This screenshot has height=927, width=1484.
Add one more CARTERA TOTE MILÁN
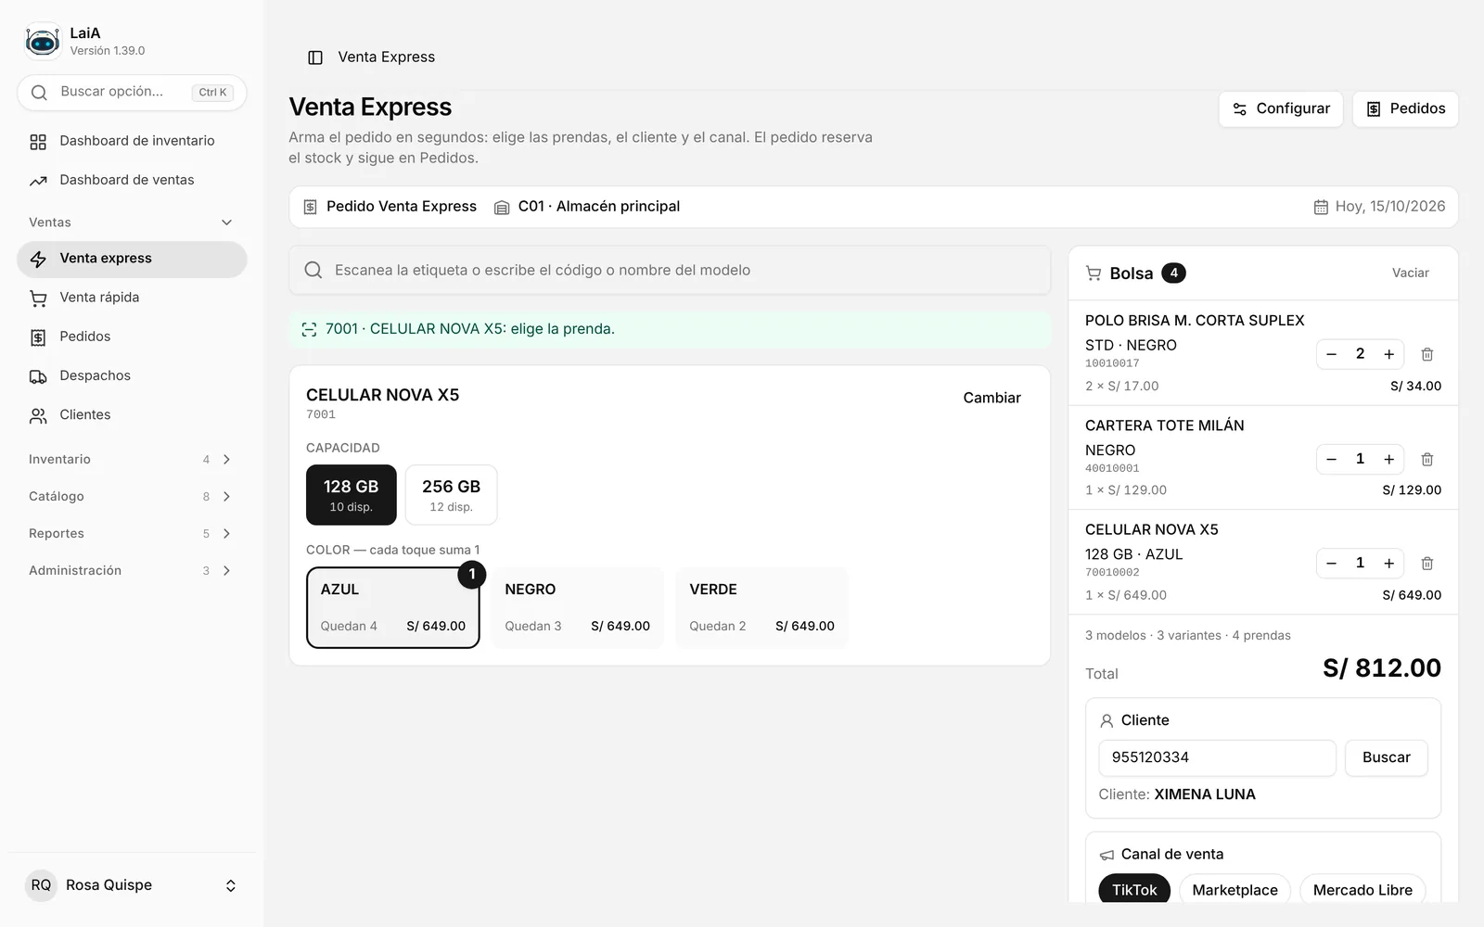coord(1388,459)
